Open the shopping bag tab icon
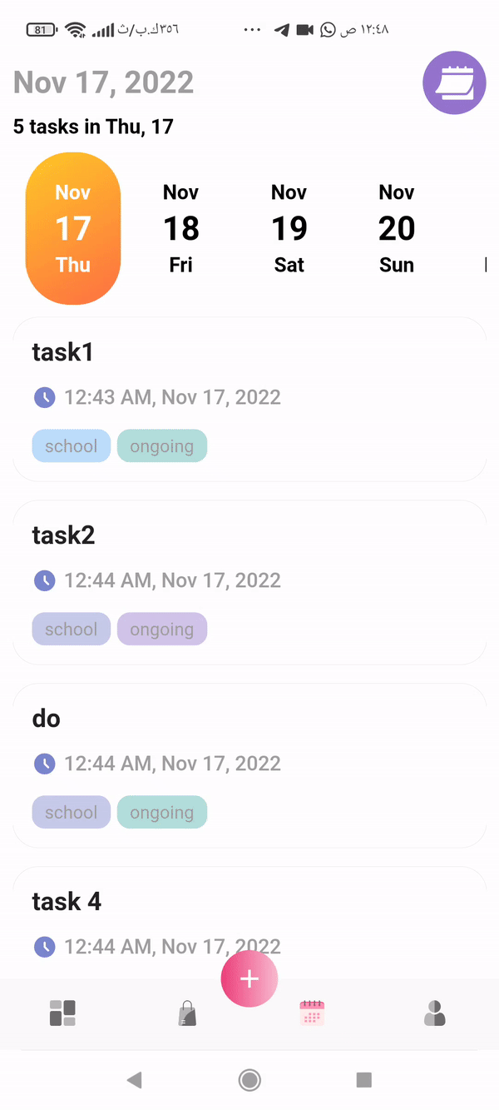 coord(187,1014)
